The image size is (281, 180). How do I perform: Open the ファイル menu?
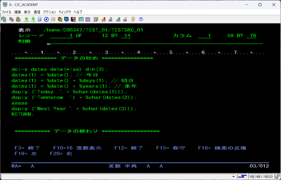pos(6,12)
